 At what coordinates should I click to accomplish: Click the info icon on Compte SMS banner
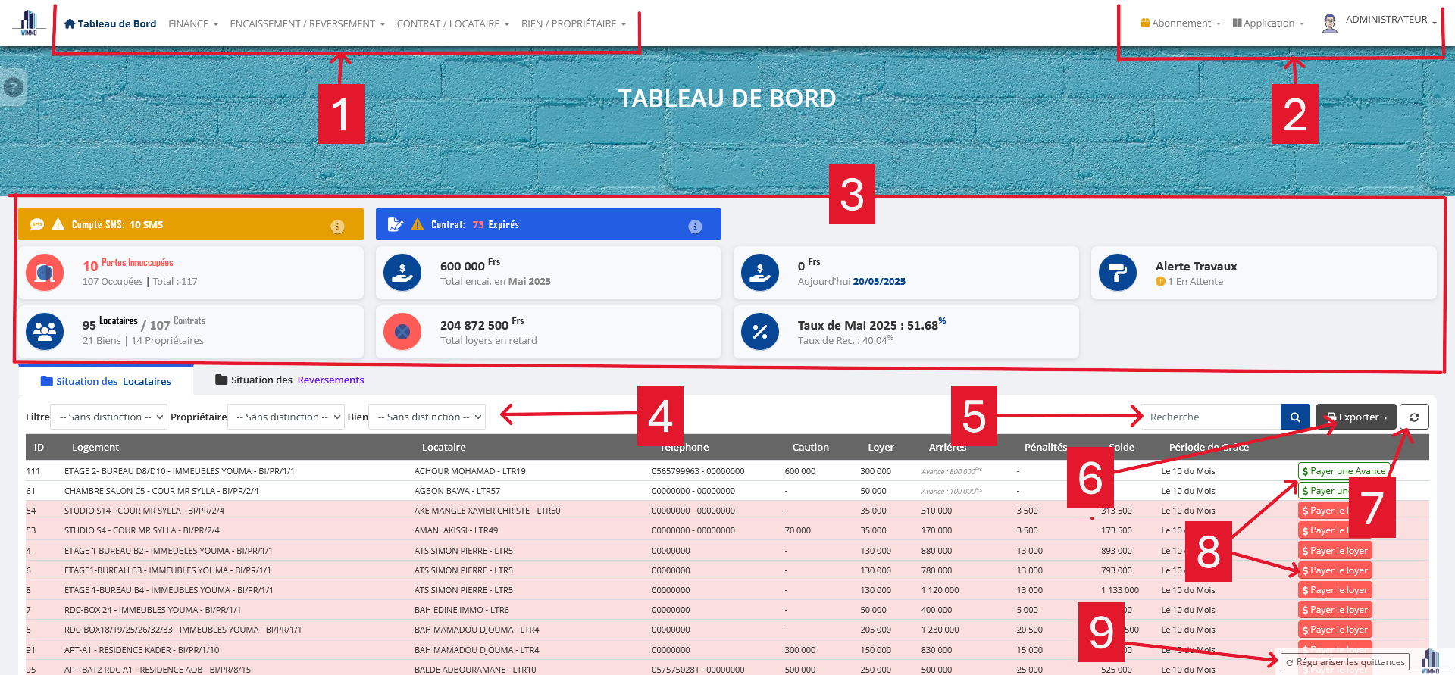(x=337, y=227)
